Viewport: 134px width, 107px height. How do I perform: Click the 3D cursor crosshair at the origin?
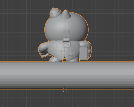65,90
